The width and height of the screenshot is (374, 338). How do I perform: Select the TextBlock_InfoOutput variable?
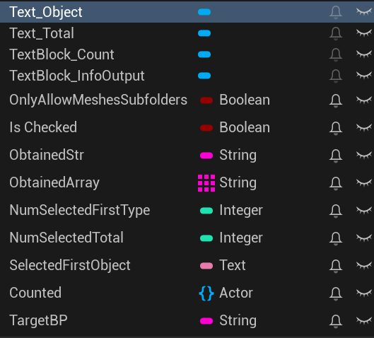[x=77, y=76]
